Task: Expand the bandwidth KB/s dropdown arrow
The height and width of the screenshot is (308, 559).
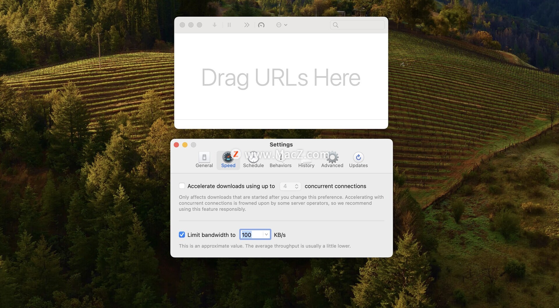Action: [x=266, y=235]
